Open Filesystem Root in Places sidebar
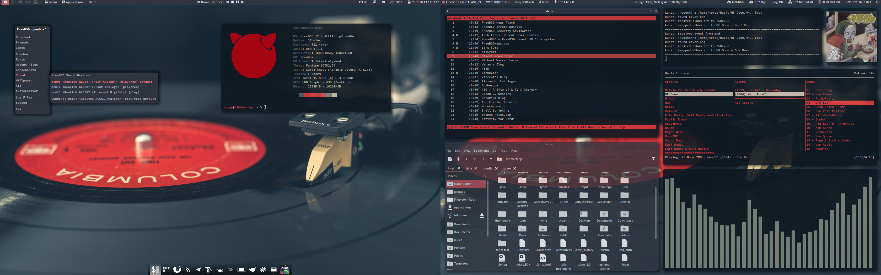881x275 pixels. coord(464,200)
